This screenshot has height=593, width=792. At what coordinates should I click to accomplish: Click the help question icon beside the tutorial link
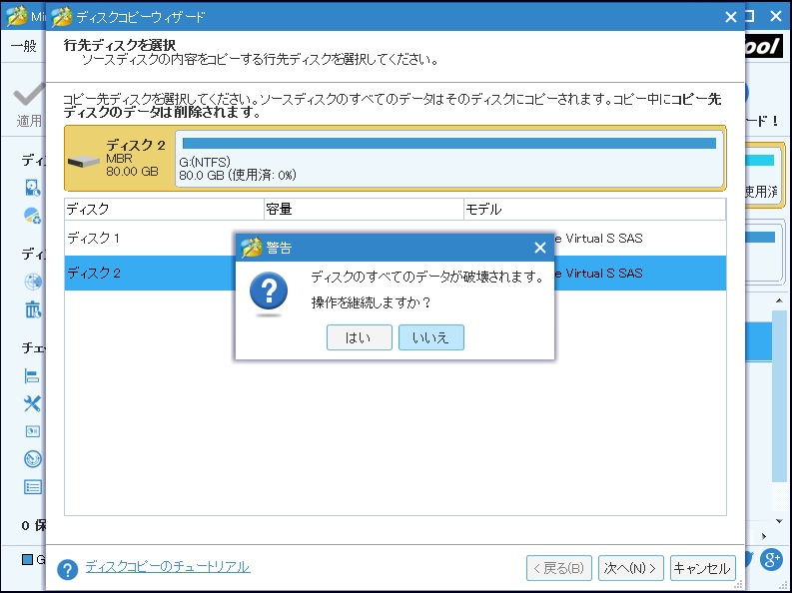[x=67, y=569]
